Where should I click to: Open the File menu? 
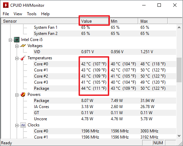[x=6, y=14]
